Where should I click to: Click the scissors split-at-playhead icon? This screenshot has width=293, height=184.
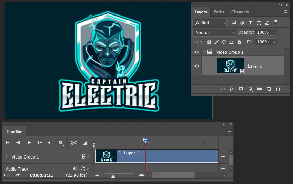[x=74, y=143]
